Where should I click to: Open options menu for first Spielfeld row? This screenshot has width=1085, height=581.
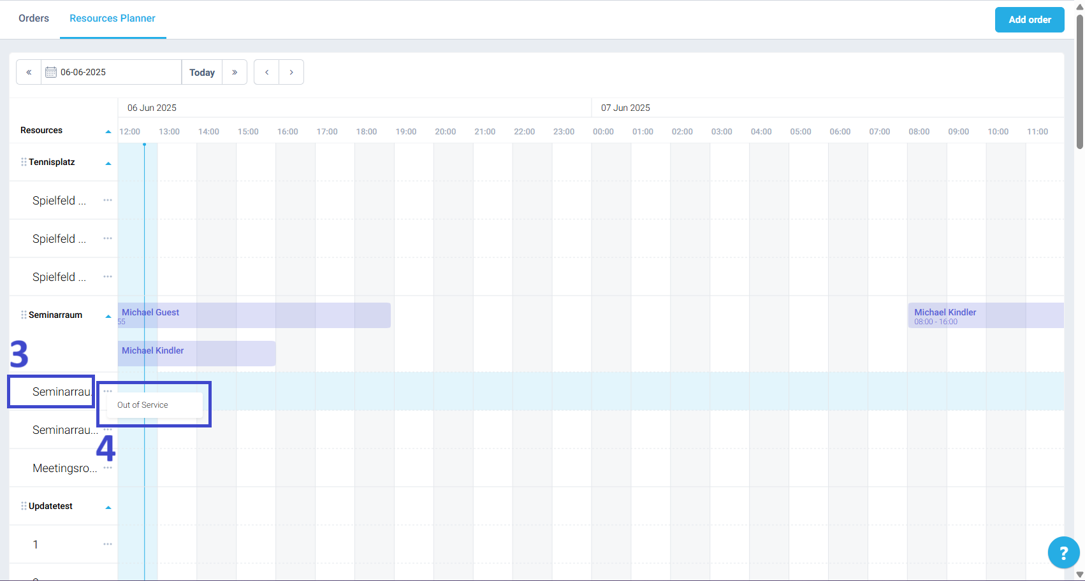(x=108, y=200)
